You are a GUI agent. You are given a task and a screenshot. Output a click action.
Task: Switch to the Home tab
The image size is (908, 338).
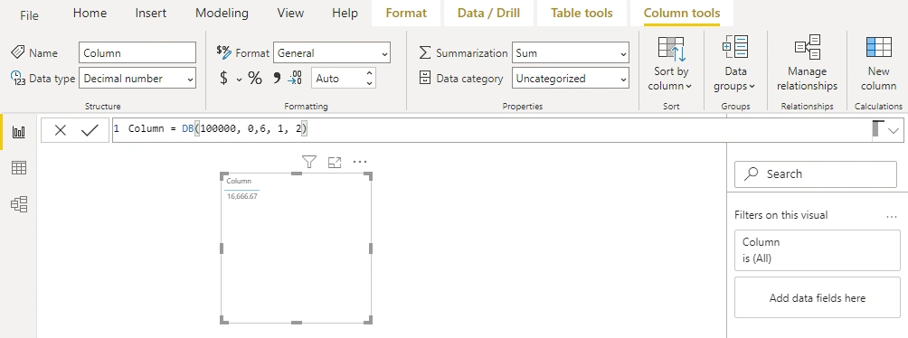(x=90, y=13)
